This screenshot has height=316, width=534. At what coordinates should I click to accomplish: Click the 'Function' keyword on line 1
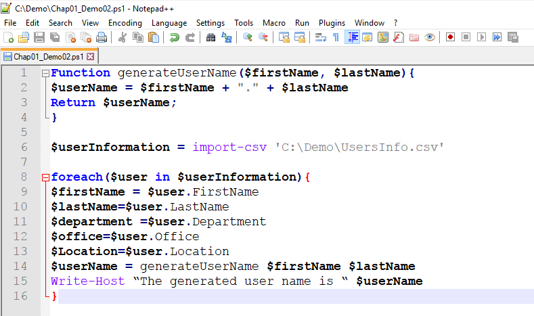(81, 73)
